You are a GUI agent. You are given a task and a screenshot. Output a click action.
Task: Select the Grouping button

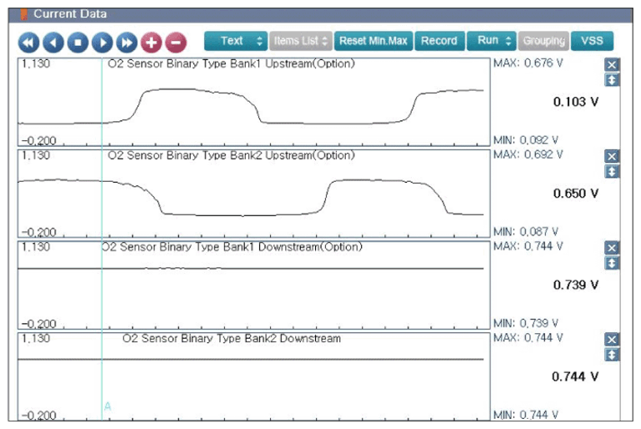[543, 41]
